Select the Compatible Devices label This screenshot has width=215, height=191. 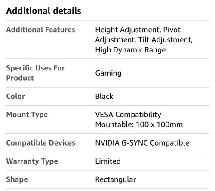pyautogui.click(x=41, y=143)
